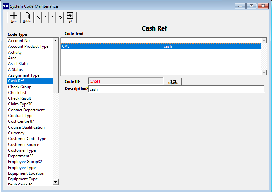The image size is (272, 192).
Task: Select Asset Status code type
Action: pos(19,64)
